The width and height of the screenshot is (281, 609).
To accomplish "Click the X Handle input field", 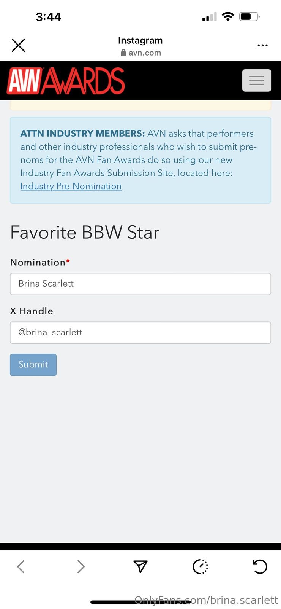I will (x=140, y=333).
